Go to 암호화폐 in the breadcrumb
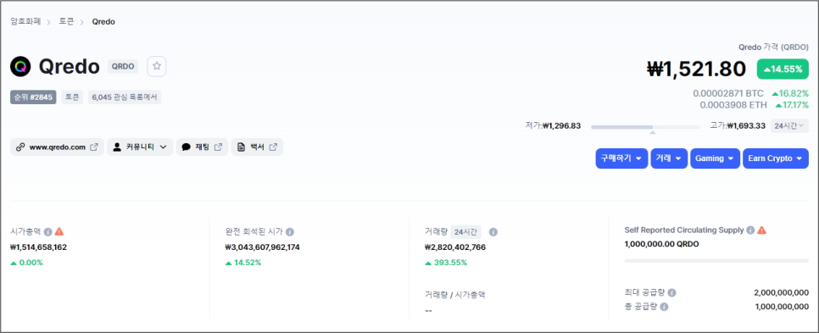The width and height of the screenshot is (819, 333). [x=25, y=22]
